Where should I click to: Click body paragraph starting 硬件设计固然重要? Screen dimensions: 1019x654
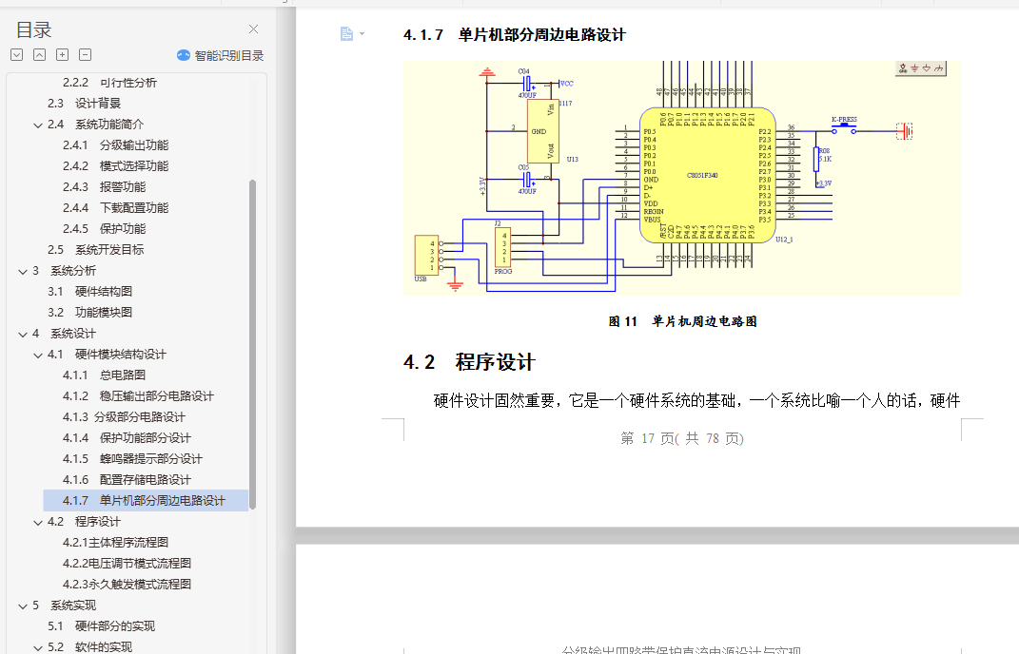pos(696,401)
